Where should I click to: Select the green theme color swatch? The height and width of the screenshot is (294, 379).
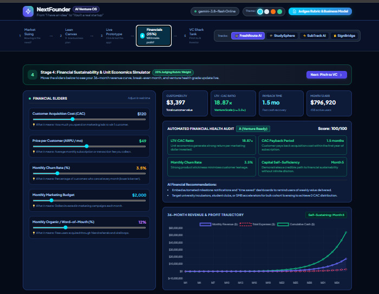point(280,11)
